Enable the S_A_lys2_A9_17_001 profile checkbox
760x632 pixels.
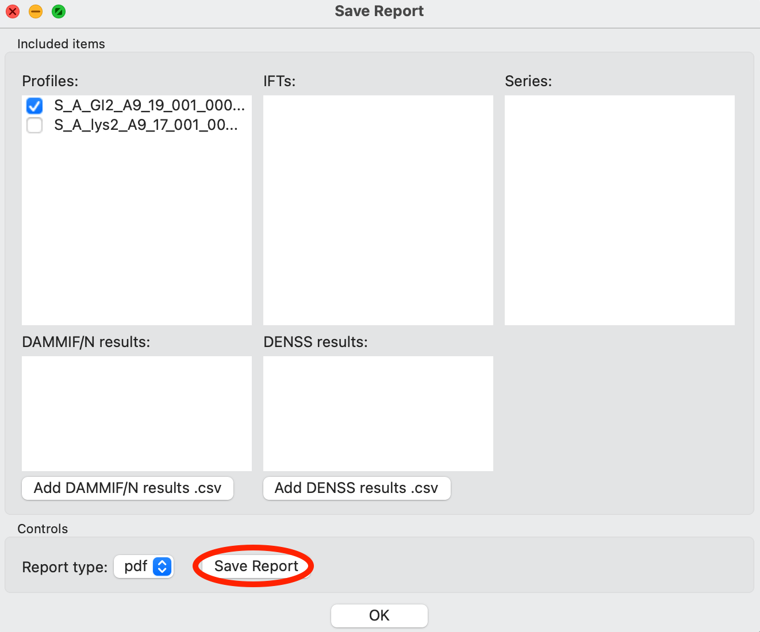(x=34, y=125)
